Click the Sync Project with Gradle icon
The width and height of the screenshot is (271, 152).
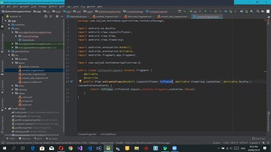pos(241,11)
